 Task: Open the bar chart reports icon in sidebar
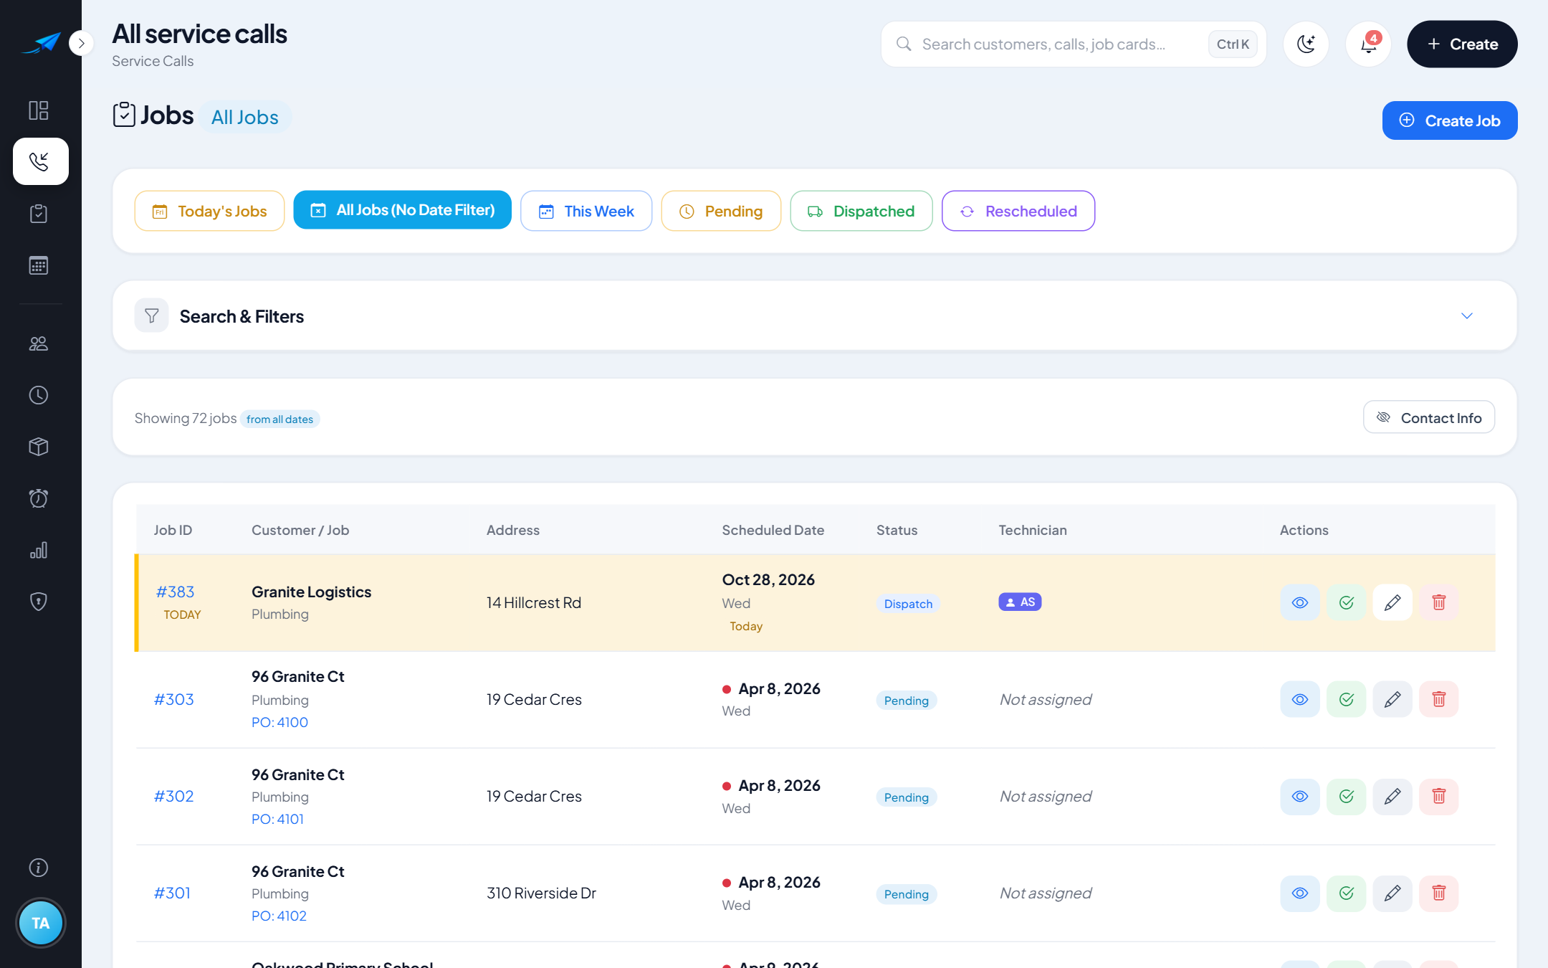coord(39,550)
